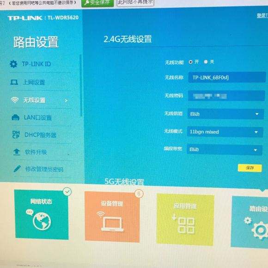This screenshot has width=268, height=268.
Task: Open the 无线信道 dropdown set to 自动
Action: pyautogui.click(x=225, y=114)
